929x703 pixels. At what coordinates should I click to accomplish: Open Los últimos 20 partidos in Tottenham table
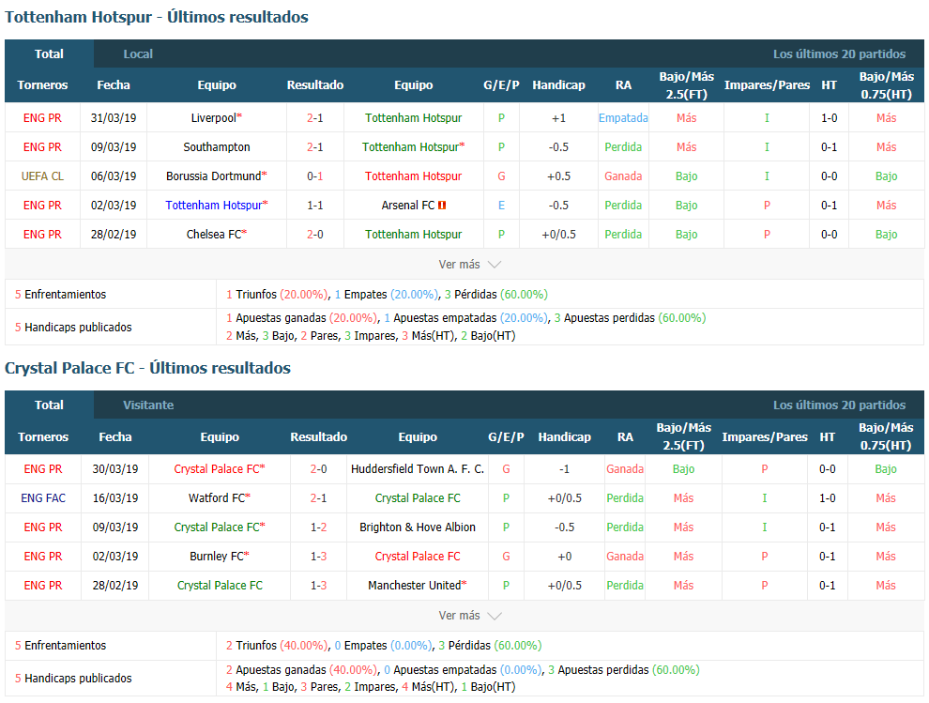click(839, 53)
